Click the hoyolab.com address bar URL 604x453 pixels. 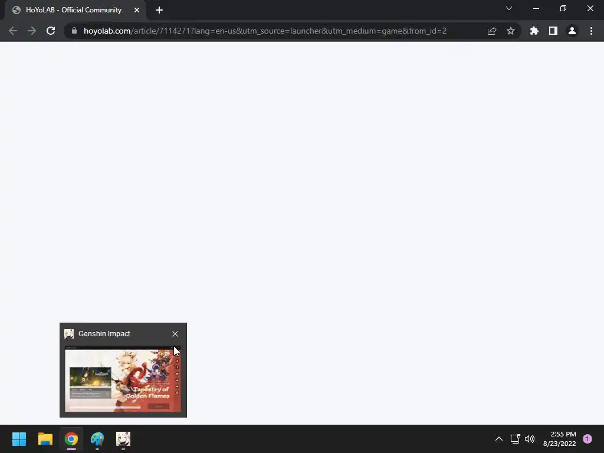point(265,31)
